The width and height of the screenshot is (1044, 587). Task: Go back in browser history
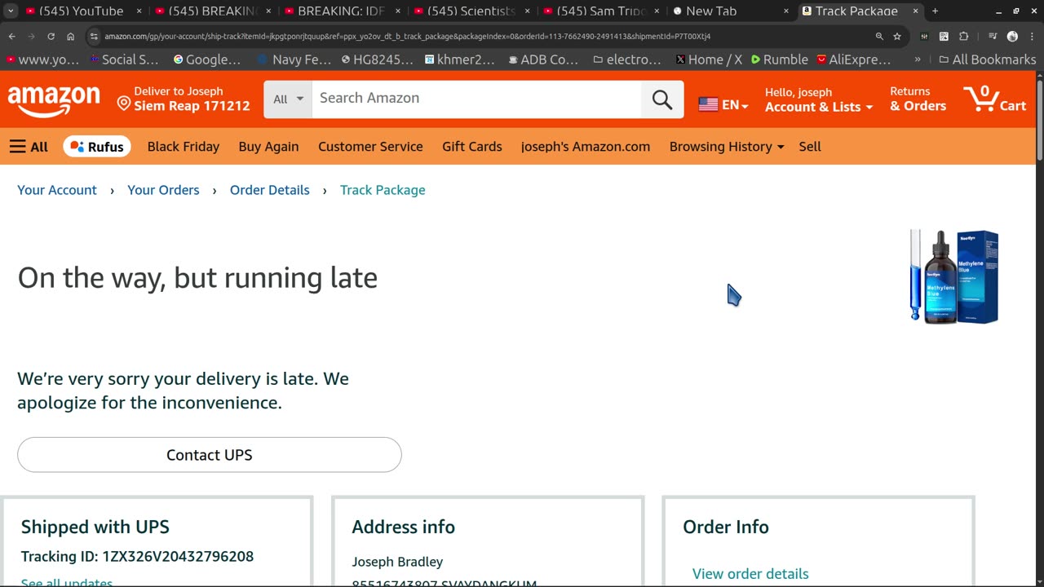pyautogui.click(x=11, y=37)
